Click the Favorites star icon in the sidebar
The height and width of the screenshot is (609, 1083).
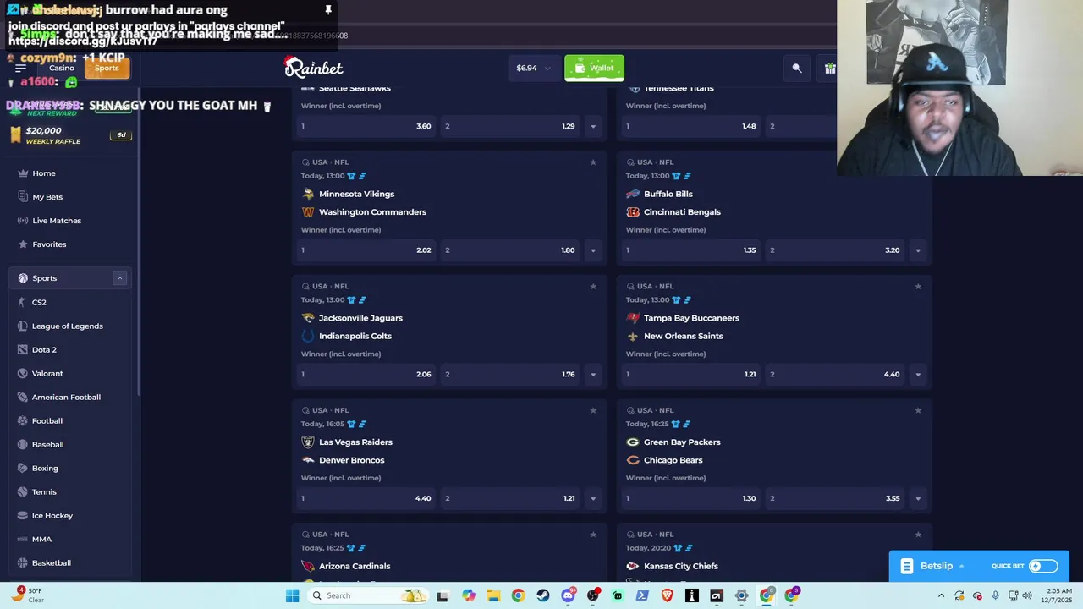pos(24,244)
